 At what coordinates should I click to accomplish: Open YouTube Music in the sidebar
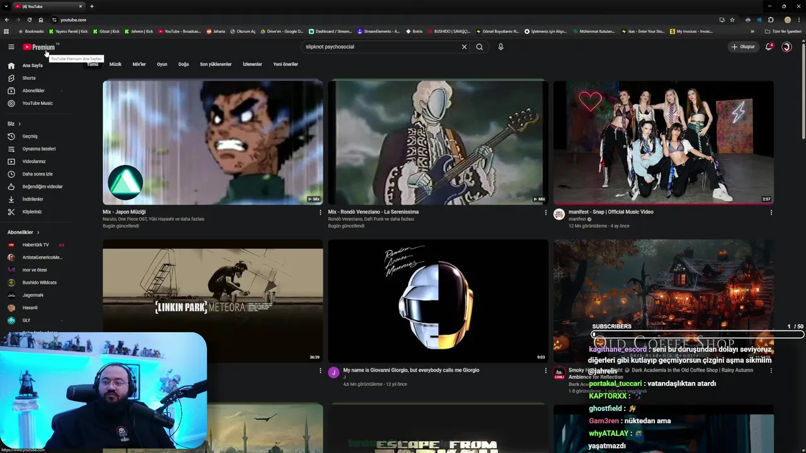coord(38,103)
